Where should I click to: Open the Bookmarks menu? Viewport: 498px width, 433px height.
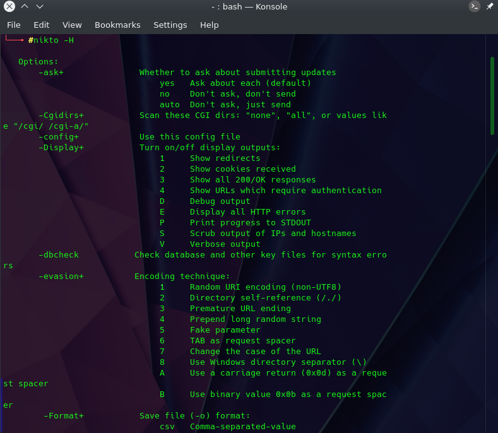point(117,25)
